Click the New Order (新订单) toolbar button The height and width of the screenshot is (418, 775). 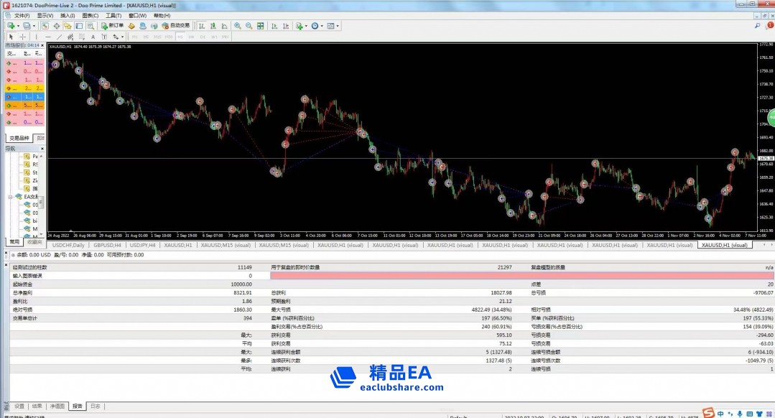click(x=112, y=26)
